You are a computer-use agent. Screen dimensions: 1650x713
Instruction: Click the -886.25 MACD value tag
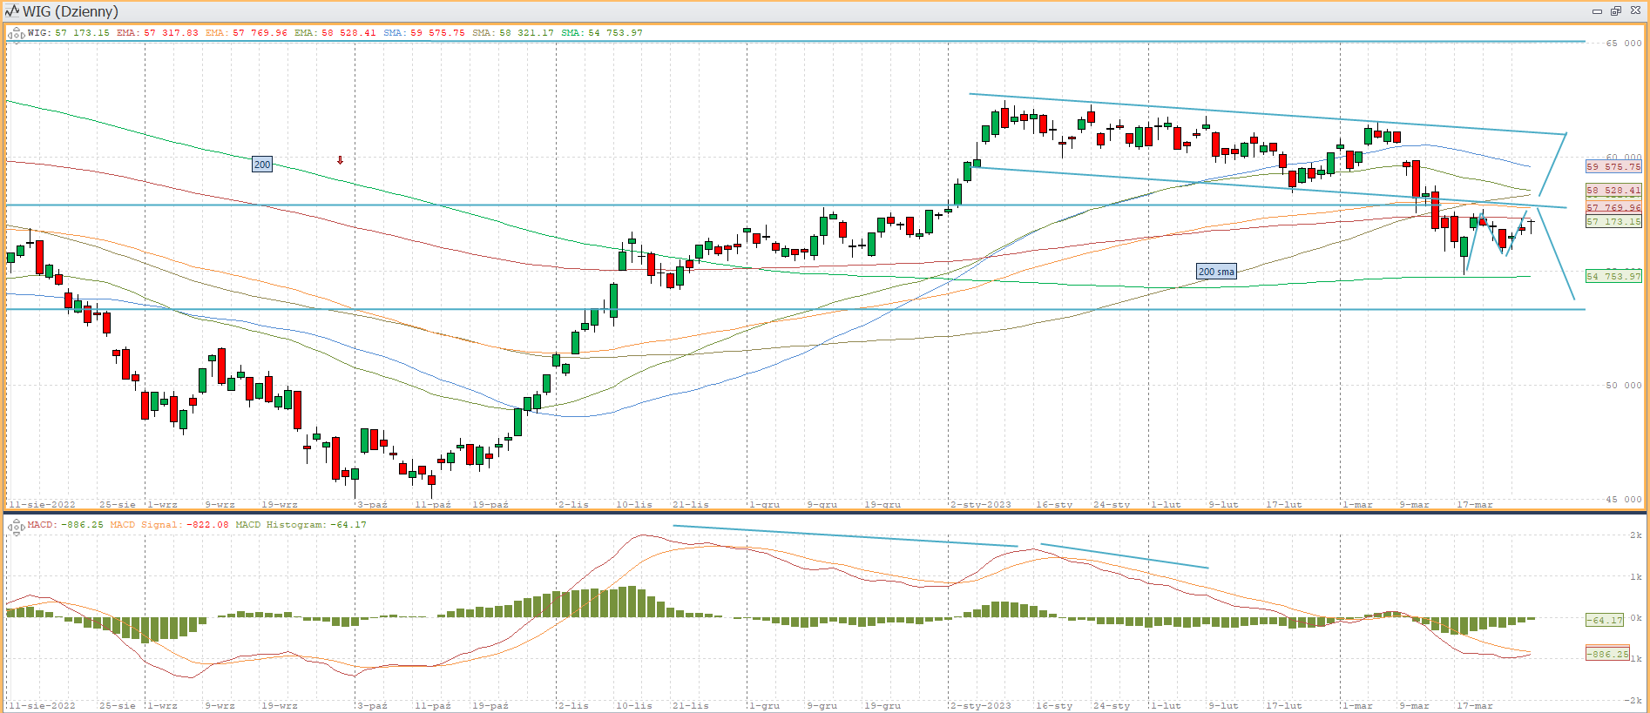1606,654
